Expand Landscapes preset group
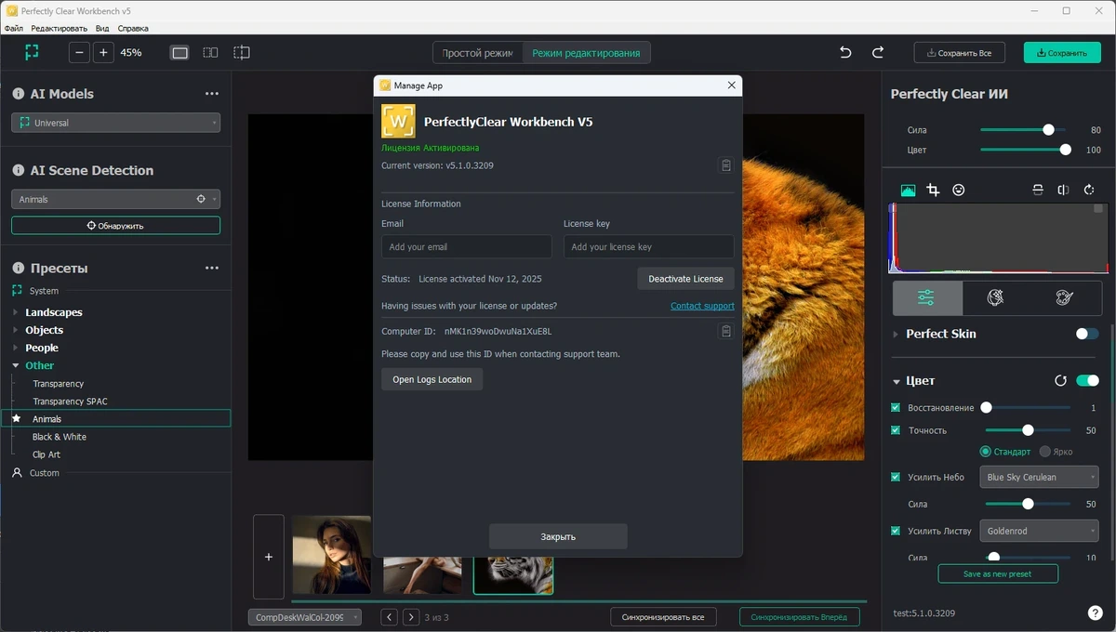The height and width of the screenshot is (632, 1116). pos(15,312)
